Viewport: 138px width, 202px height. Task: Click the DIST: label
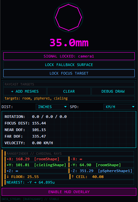(x=7, y=107)
